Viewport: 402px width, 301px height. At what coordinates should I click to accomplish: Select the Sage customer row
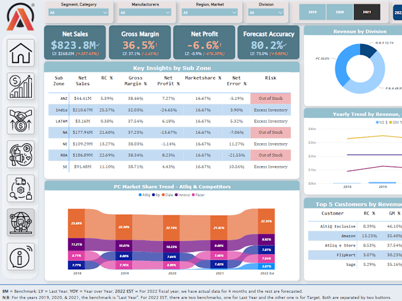click(x=355, y=264)
